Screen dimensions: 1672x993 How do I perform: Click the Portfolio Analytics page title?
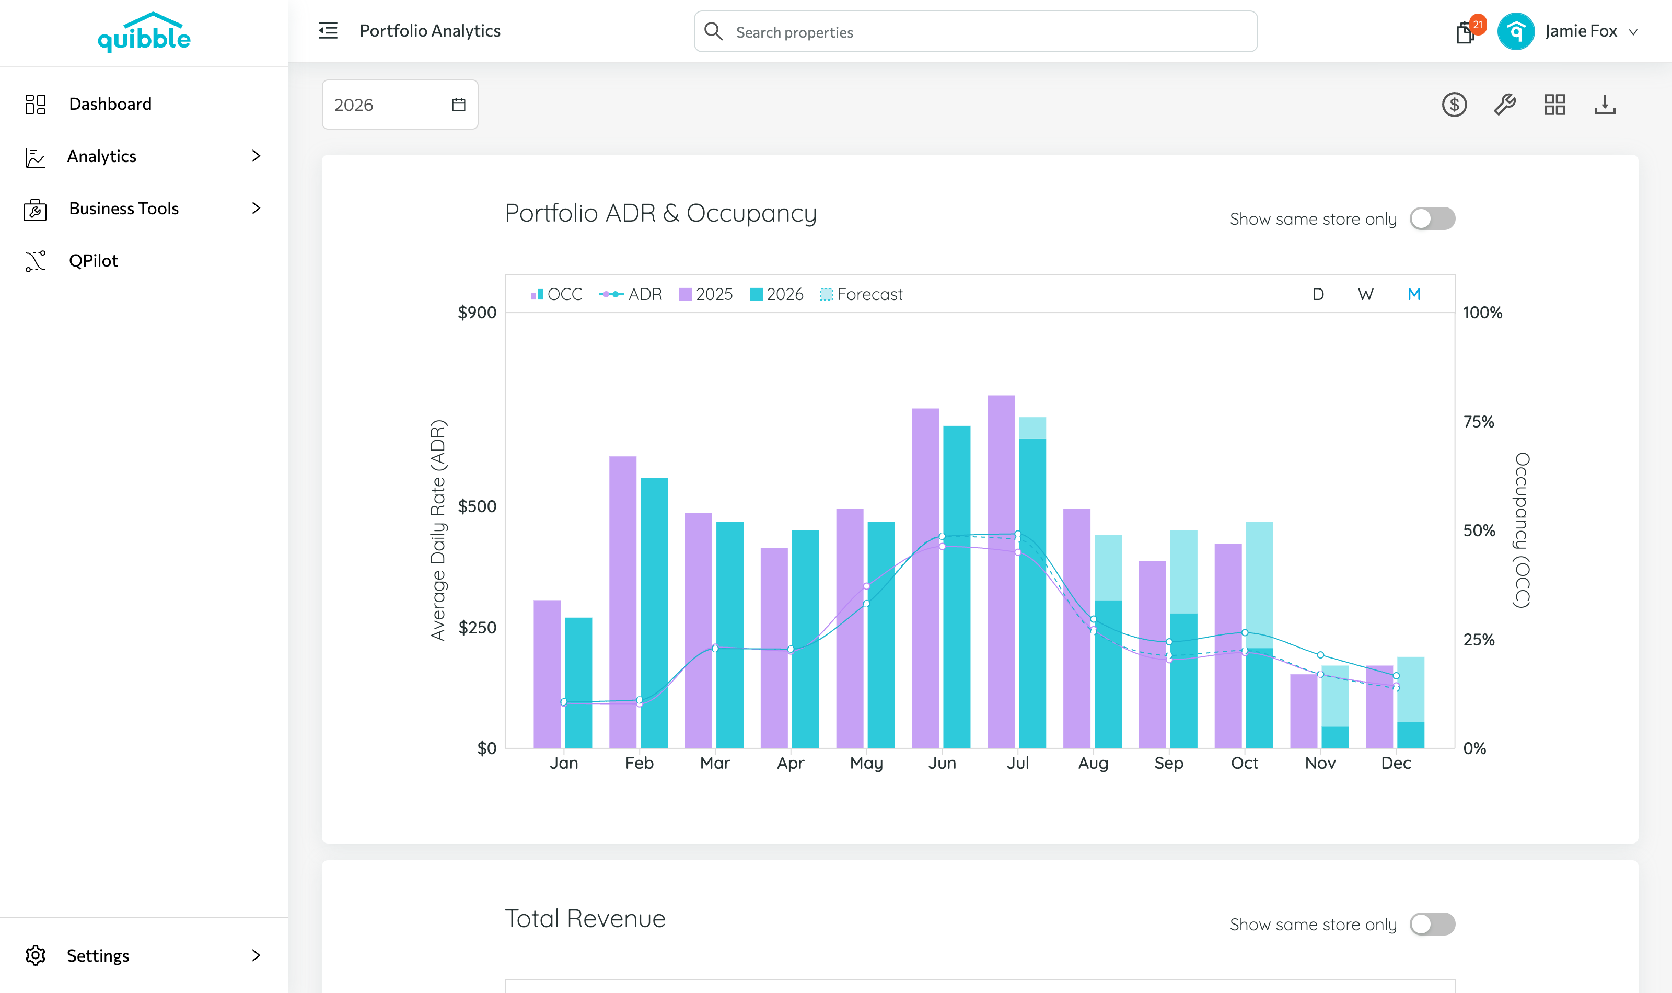point(430,31)
